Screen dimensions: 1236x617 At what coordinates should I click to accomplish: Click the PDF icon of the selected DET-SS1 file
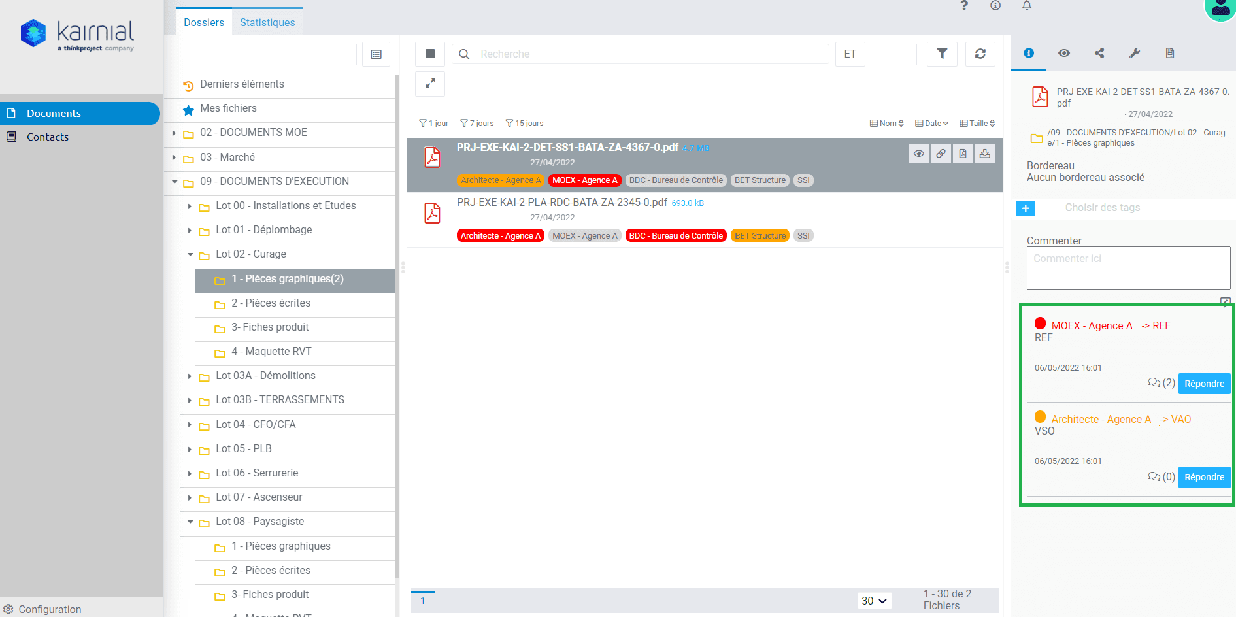(x=433, y=158)
